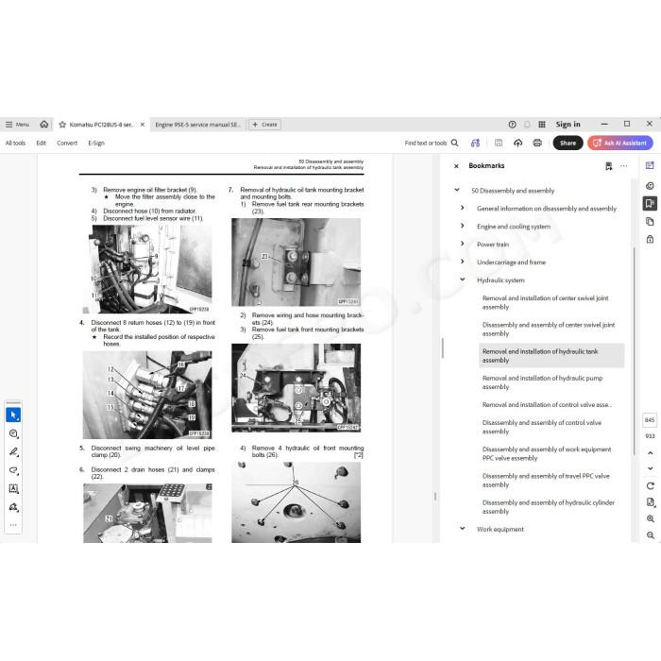Open page display options icon
The image size is (661, 661).
[x=650, y=502]
